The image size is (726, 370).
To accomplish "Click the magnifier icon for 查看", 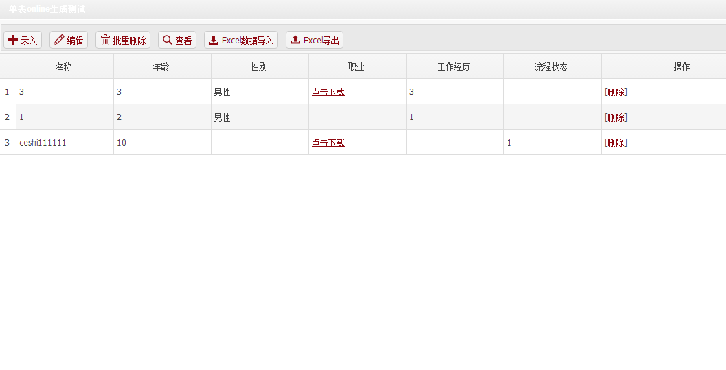I will [168, 40].
